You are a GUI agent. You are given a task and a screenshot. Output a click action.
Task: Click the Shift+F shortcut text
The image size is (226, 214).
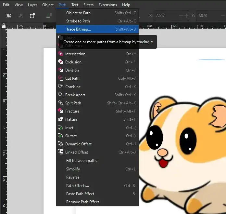coord(130,119)
